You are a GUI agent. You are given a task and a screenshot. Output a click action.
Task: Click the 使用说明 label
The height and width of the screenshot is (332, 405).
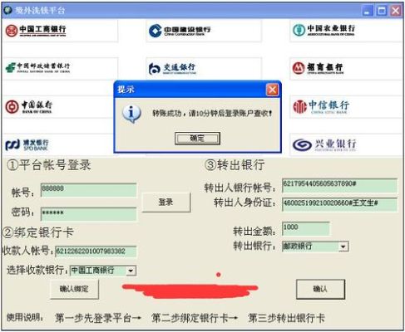tap(25, 317)
